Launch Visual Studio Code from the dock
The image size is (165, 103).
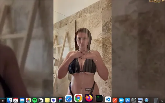(108, 100)
